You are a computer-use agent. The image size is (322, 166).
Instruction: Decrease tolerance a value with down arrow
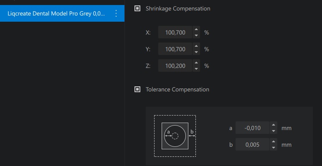[274, 131]
